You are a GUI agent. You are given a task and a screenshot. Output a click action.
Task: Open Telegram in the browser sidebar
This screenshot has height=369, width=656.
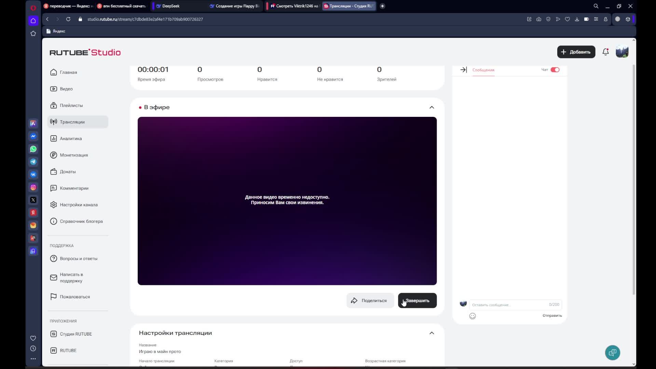(x=33, y=162)
